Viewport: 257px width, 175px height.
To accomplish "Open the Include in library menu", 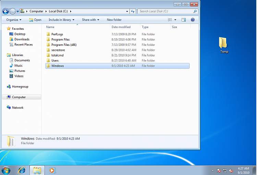I will point(61,20).
